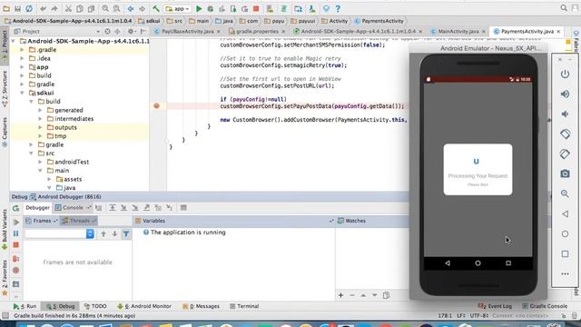
Task: Take emulator screenshot with camera icon
Action: pyautogui.click(x=565, y=173)
